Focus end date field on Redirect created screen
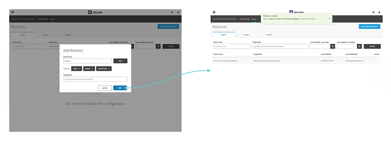The height and width of the screenshot is (141, 391). [x=347, y=46]
